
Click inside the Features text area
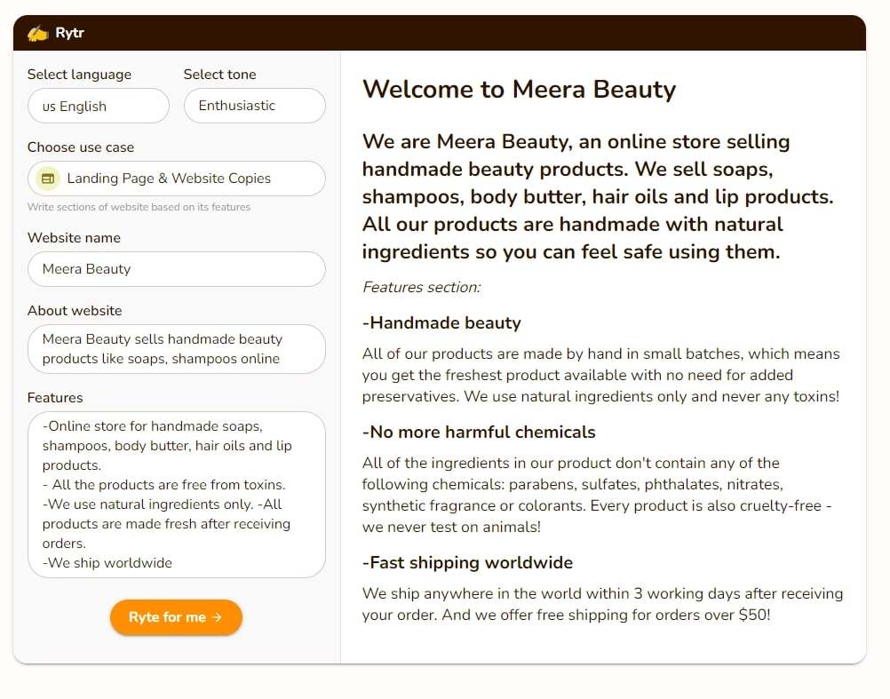[x=177, y=495]
